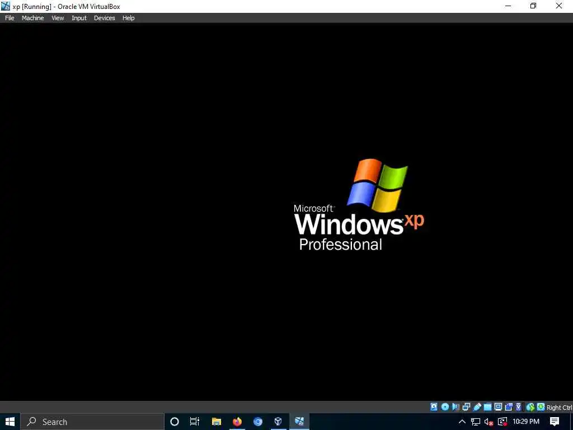Open the Input menu

[79, 18]
